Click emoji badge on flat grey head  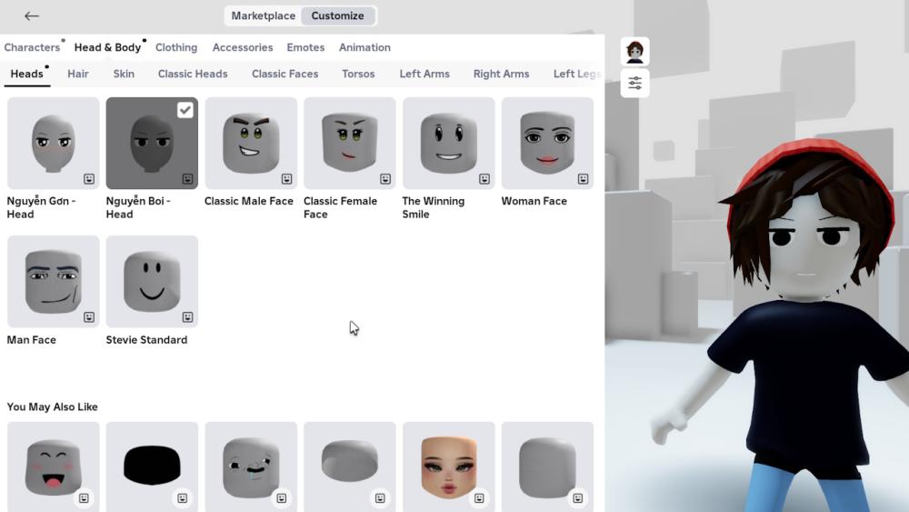tap(380, 497)
